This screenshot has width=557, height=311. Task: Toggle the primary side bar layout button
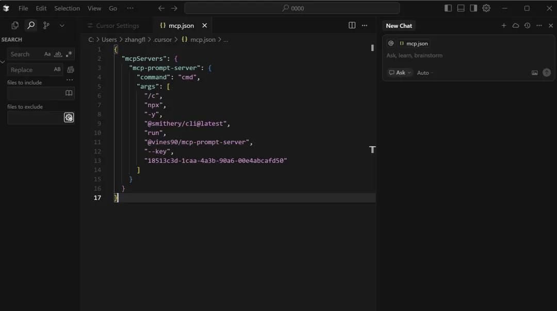coord(448,8)
